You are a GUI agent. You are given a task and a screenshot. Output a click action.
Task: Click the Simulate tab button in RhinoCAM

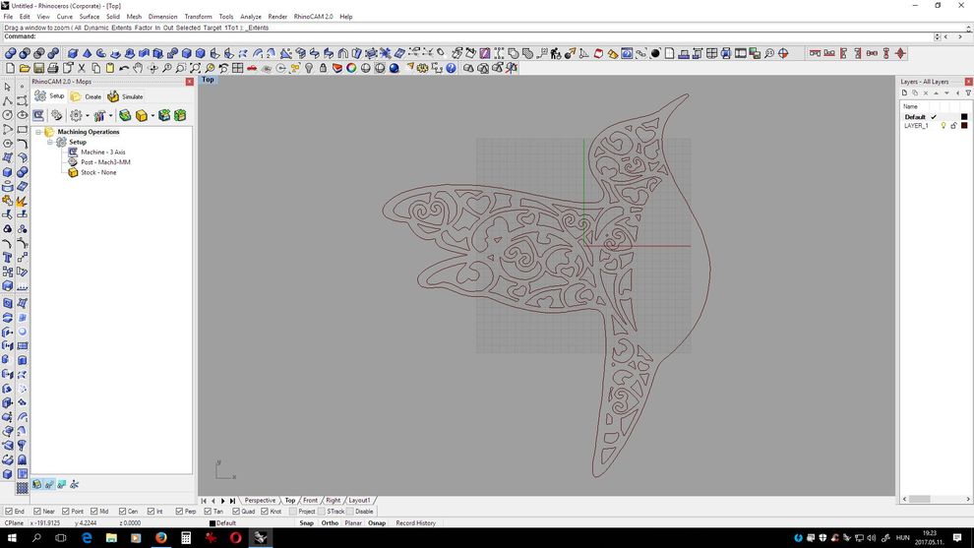126,96
